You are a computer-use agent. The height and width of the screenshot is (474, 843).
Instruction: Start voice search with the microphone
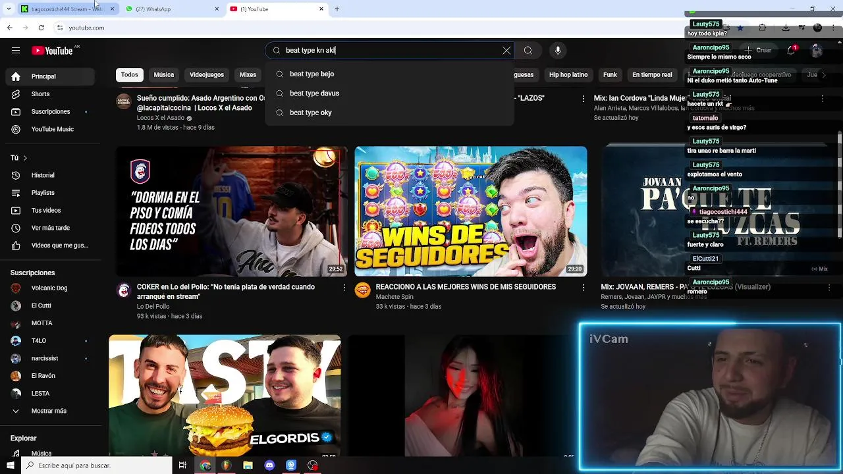pyautogui.click(x=558, y=51)
